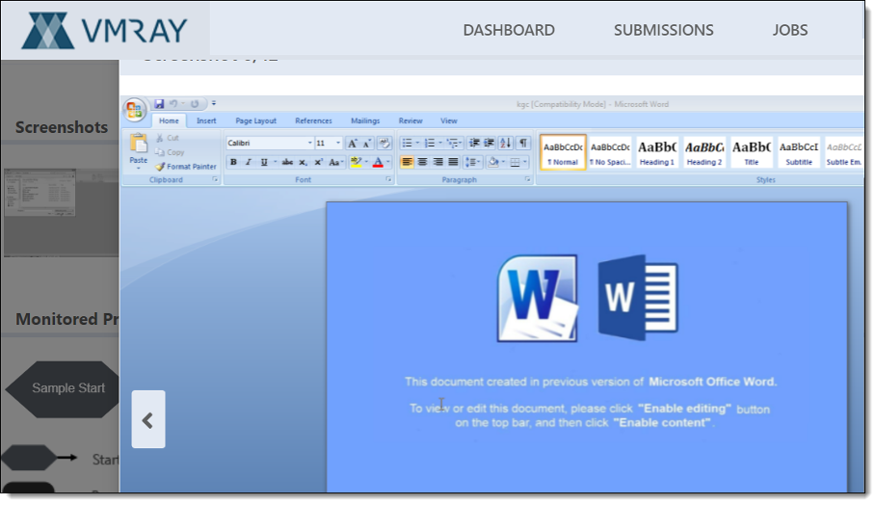Select the Normal style
Screen dimensions: 875x505
(x=563, y=152)
